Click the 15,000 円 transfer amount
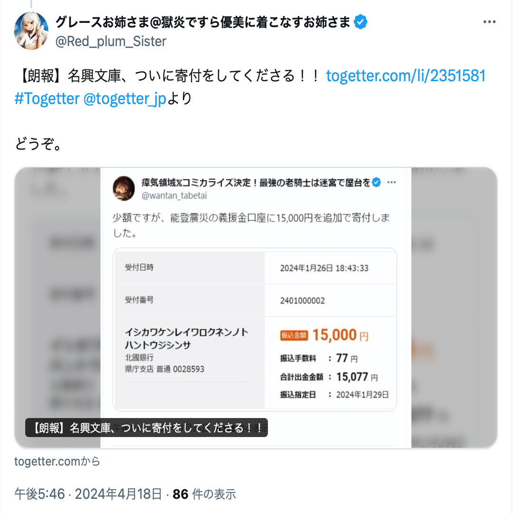 click(x=340, y=335)
